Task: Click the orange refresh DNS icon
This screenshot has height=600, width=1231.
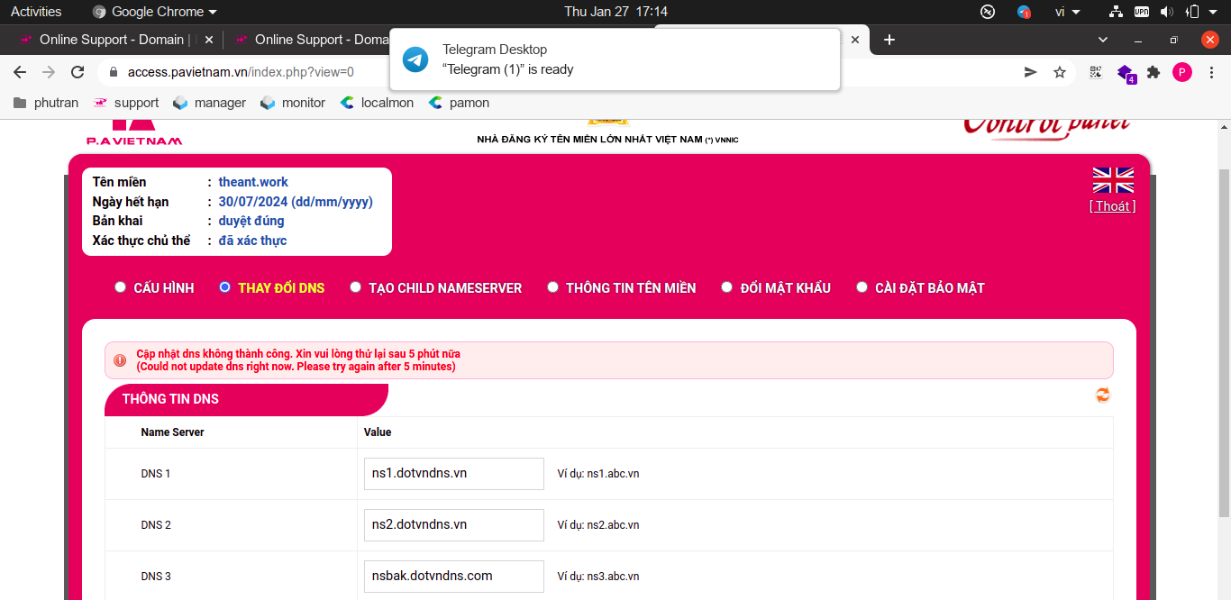Action: point(1102,395)
